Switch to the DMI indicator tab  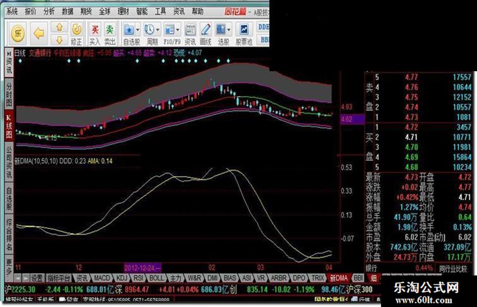pyautogui.click(x=213, y=278)
